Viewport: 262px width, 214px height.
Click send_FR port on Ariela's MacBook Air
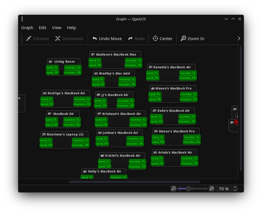(157, 163)
